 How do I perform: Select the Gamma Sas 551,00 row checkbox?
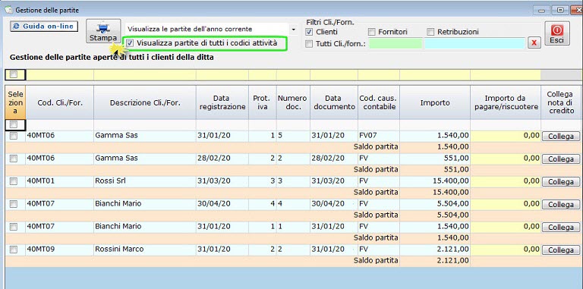pyautogui.click(x=14, y=159)
